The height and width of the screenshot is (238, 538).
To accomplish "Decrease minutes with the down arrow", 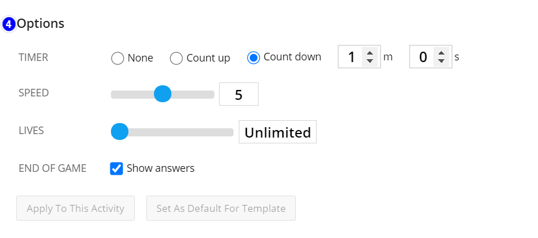I will [370, 61].
